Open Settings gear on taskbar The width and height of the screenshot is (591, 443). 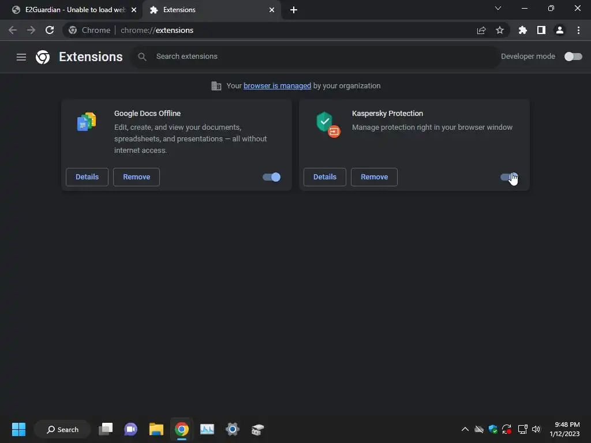[x=233, y=429]
